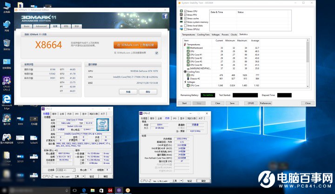Viewport: 335px width, 194px height.
Task: Click the Intel Core i7 logo in CPU-Z
Action: click(102, 125)
